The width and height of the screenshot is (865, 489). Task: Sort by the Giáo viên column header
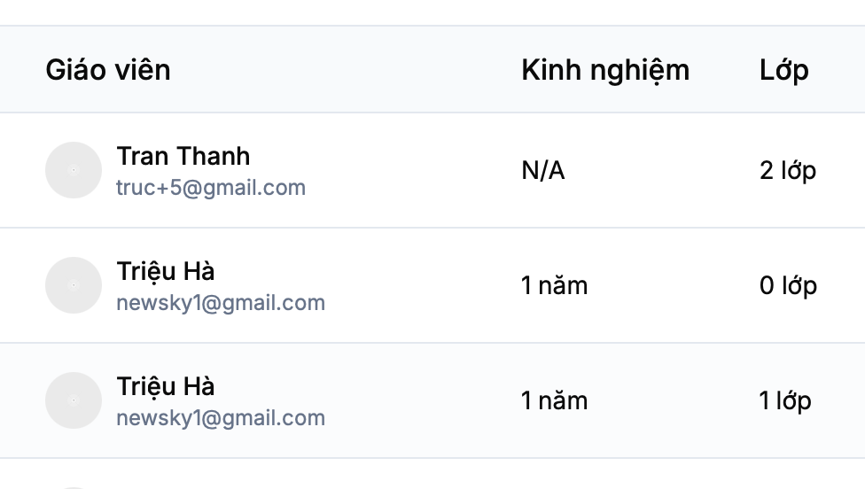[108, 70]
